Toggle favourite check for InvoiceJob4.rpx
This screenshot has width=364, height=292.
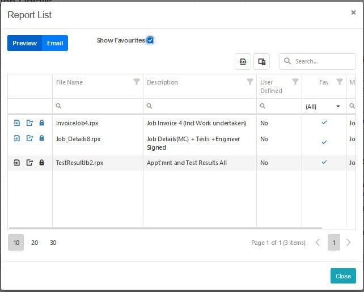324,122
